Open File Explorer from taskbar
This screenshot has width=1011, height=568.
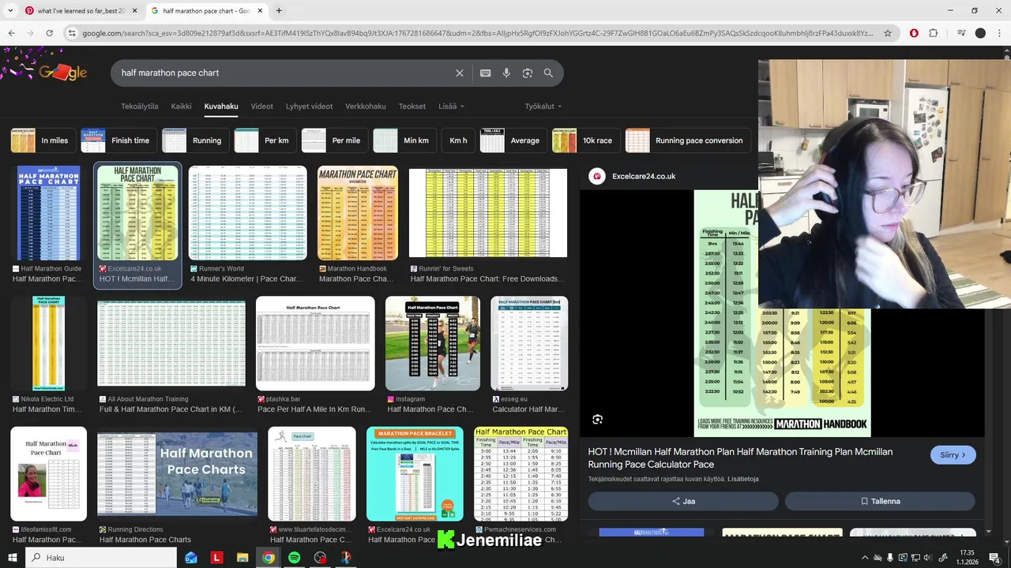click(242, 558)
